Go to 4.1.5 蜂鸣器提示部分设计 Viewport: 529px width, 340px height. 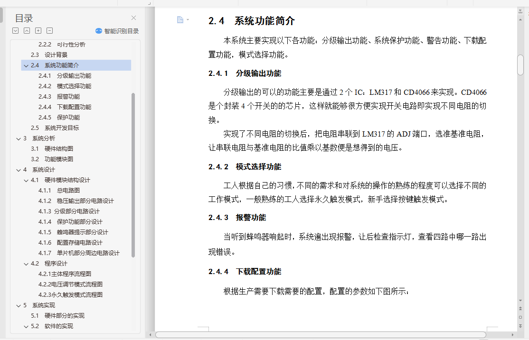[x=73, y=232]
